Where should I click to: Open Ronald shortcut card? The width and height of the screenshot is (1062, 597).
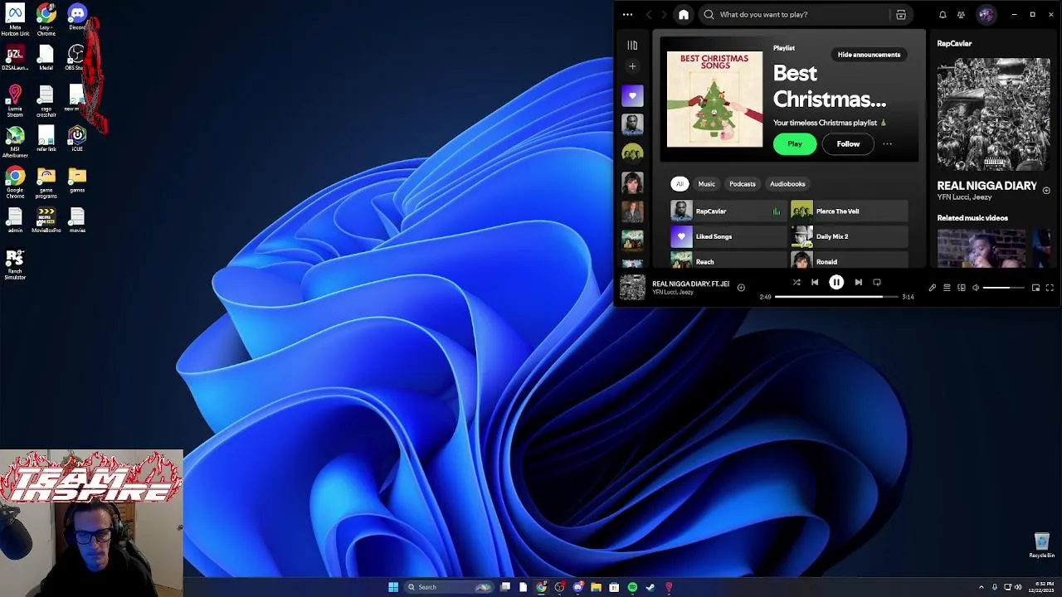(849, 260)
